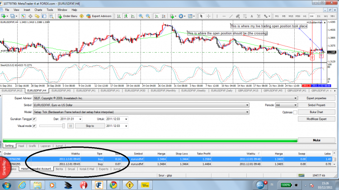Click the Skip to button
Image resolution: width=339 pixels, height=190 pixels.
tap(90, 126)
